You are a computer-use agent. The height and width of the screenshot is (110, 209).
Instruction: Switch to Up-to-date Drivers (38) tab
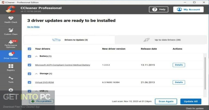[x=161, y=40]
